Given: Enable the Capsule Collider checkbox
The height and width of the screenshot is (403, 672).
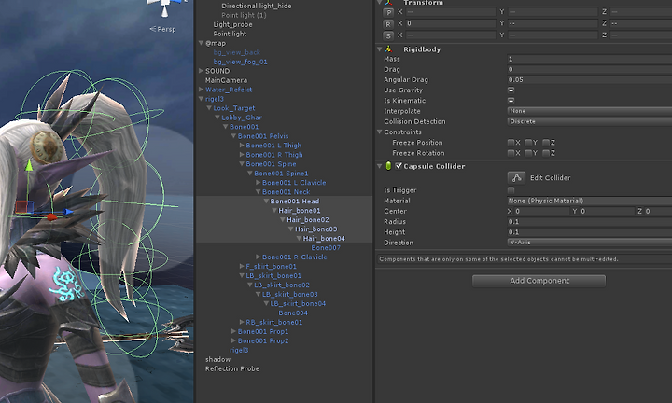Looking at the screenshot, I should [x=399, y=166].
